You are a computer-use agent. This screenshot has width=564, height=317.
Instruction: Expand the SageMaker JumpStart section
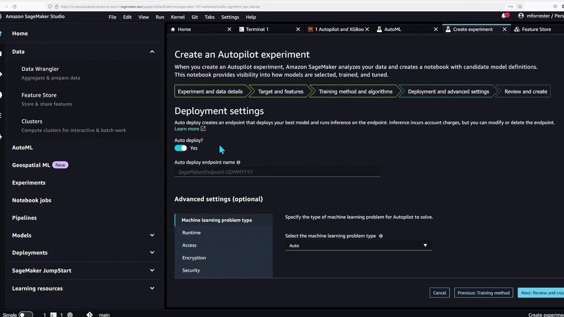coord(152,270)
